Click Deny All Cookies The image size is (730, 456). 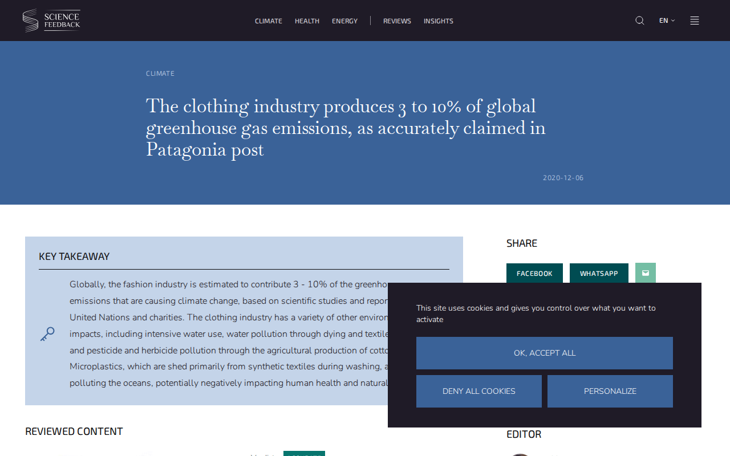(x=479, y=391)
